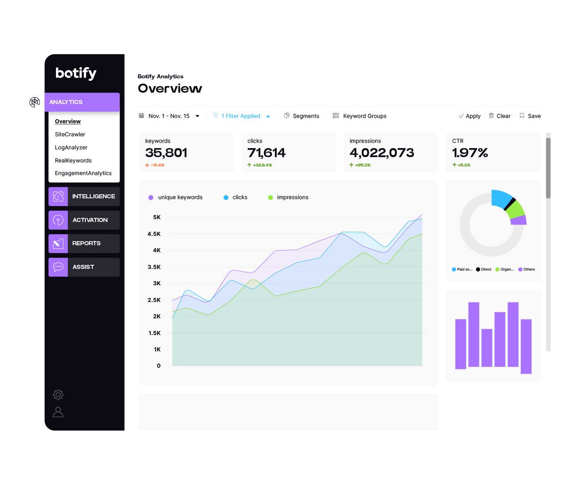Viewport: 580px width, 477px height.
Task: Click the Assist chat bubble icon
Action: (58, 267)
